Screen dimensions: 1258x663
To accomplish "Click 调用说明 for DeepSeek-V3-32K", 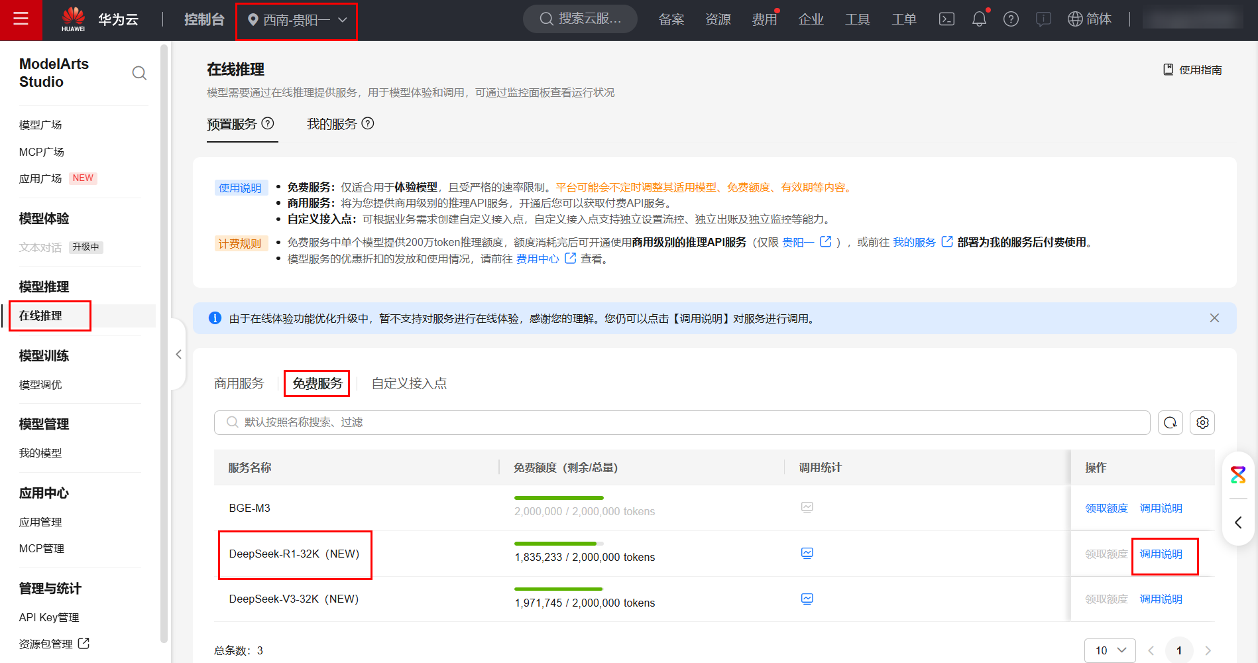I will (1161, 599).
